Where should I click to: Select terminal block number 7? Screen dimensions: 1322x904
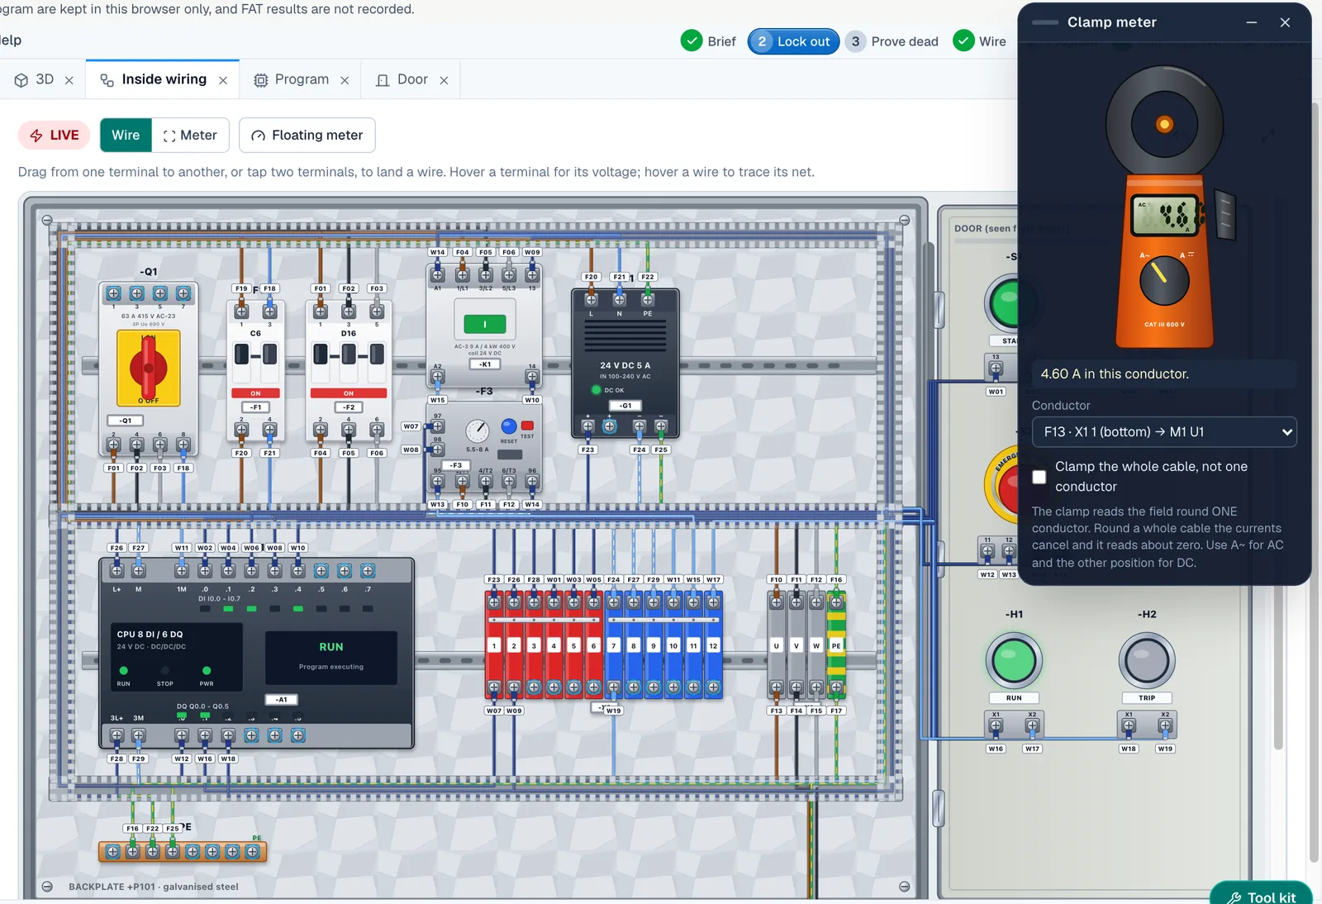click(x=613, y=645)
